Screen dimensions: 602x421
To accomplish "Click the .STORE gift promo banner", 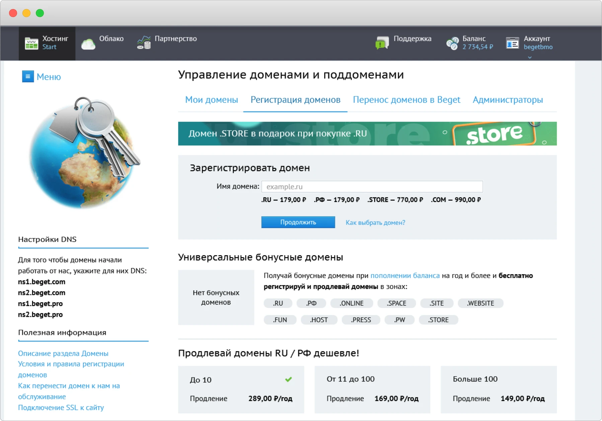I will (x=367, y=133).
